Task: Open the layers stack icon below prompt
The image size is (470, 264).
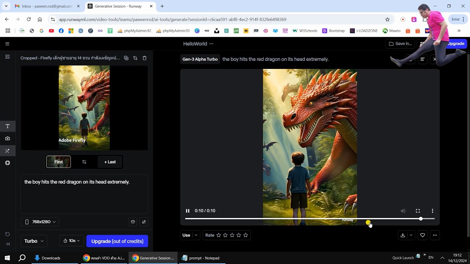Action: (x=133, y=221)
